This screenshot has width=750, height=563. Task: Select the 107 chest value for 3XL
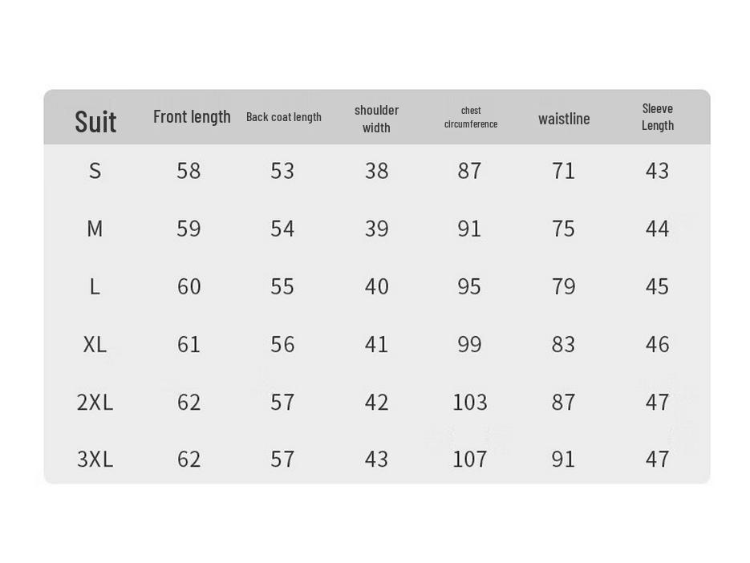(x=470, y=460)
